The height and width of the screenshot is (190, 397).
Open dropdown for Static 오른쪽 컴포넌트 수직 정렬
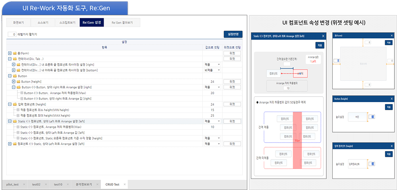click(x=212, y=138)
